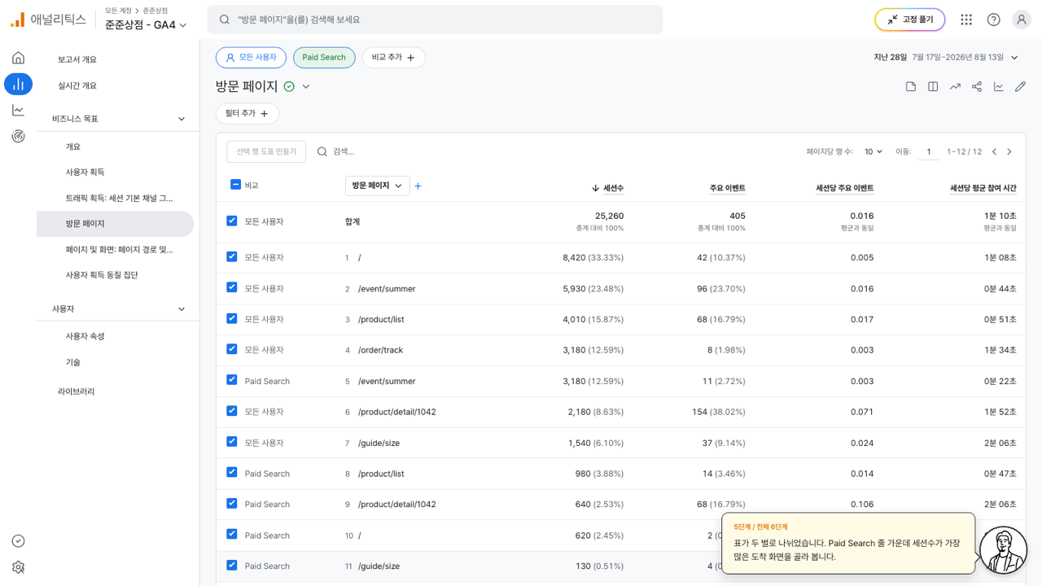Click the 이동 page number field
This screenshot has width=1042, height=586.
928,151
